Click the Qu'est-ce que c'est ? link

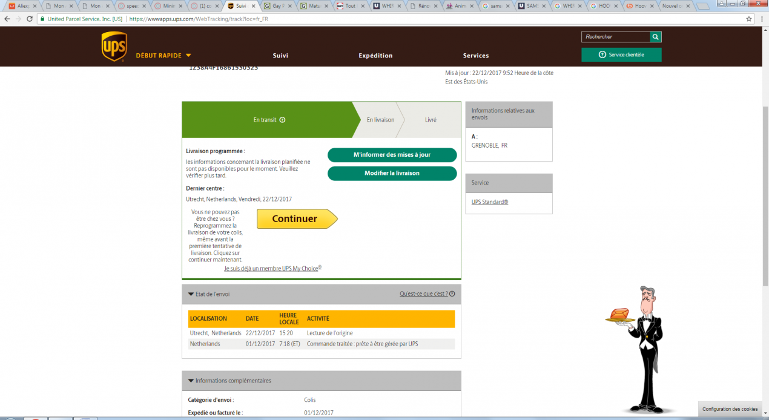click(x=424, y=294)
